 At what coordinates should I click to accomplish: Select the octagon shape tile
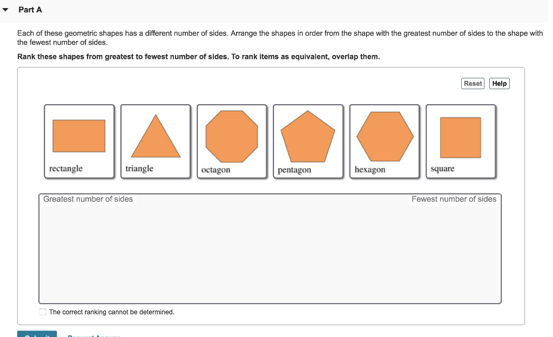pyautogui.click(x=232, y=141)
